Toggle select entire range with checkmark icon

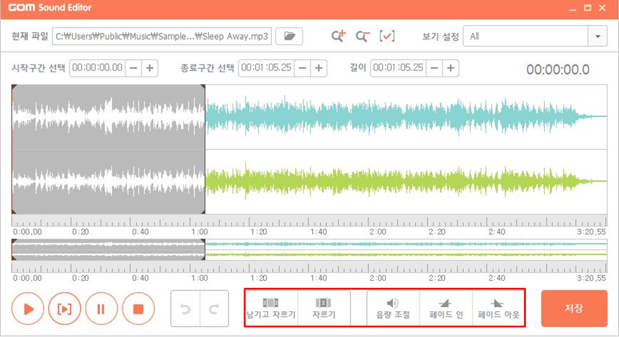click(x=387, y=36)
